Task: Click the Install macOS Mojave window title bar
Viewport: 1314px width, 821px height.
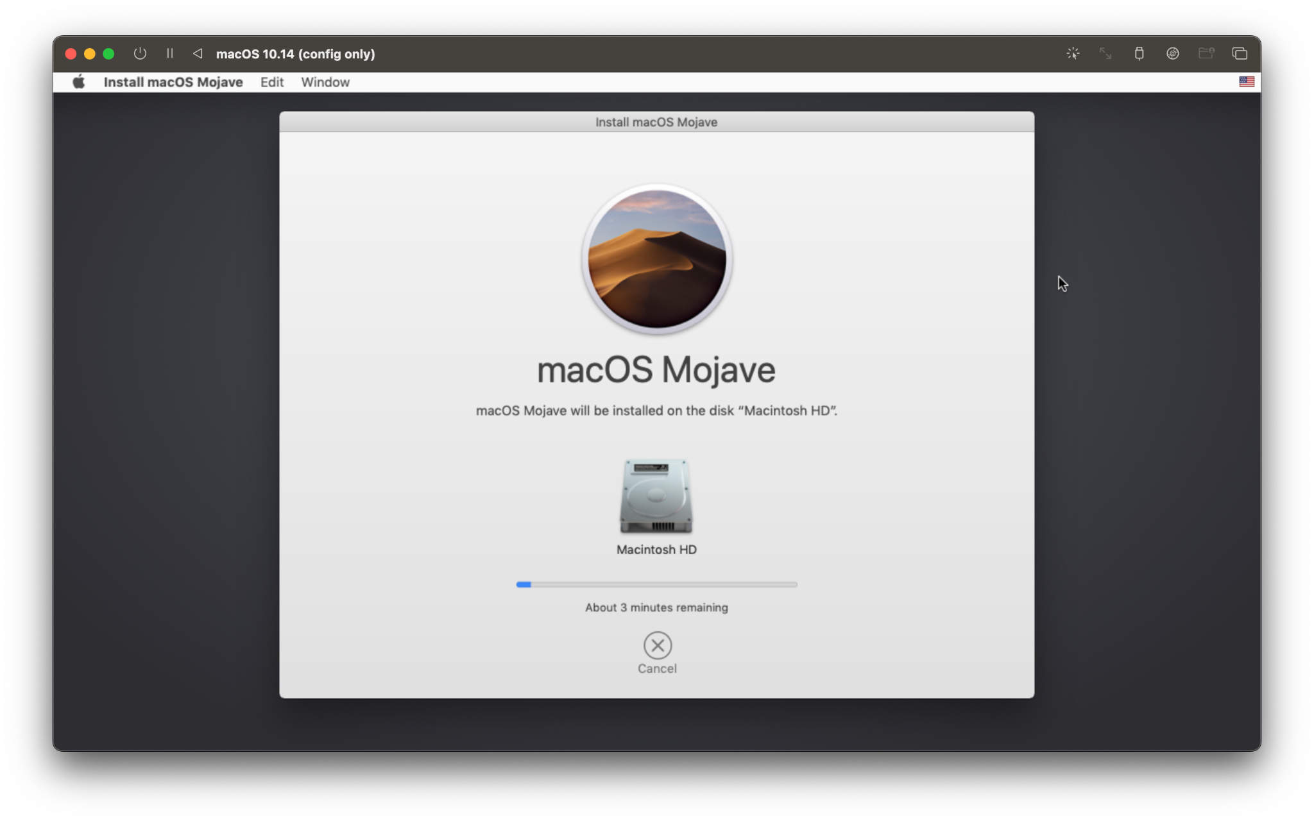Action: tap(656, 122)
